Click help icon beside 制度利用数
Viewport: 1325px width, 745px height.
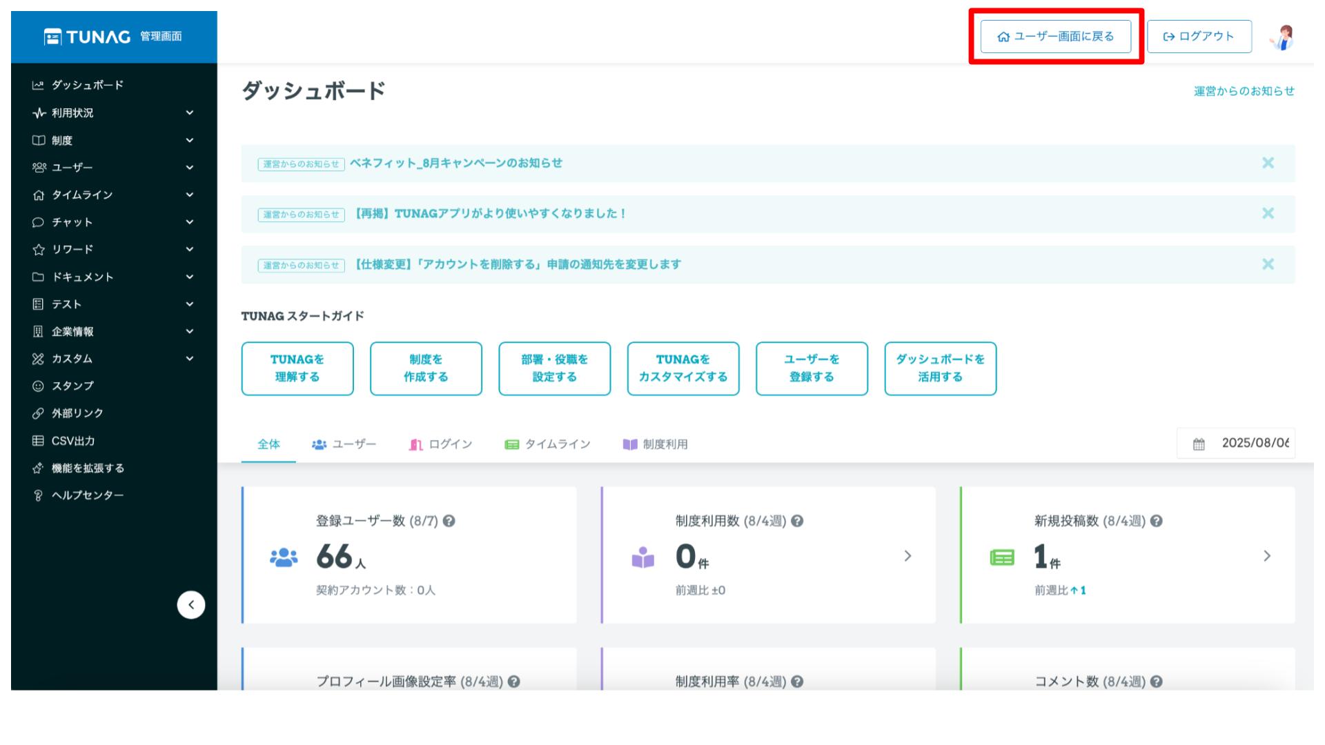tap(797, 521)
